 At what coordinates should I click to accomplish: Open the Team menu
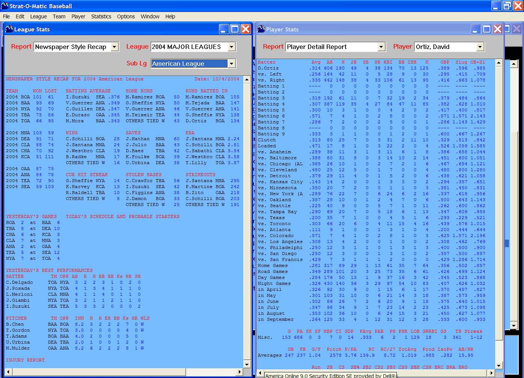(59, 16)
